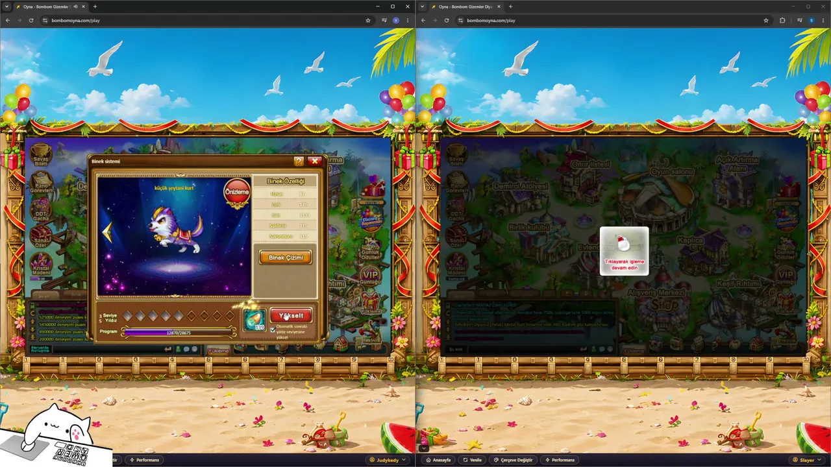Select the Oyna - Bombom tab in left browser
Image resolution: width=831 pixels, height=467 pixels.
point(51,6)
